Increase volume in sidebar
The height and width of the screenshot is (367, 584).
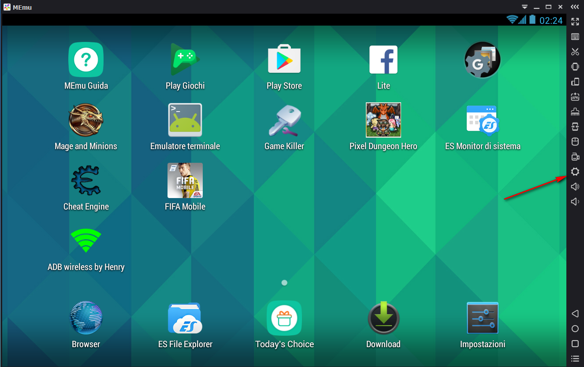click(x=575, y=187)
